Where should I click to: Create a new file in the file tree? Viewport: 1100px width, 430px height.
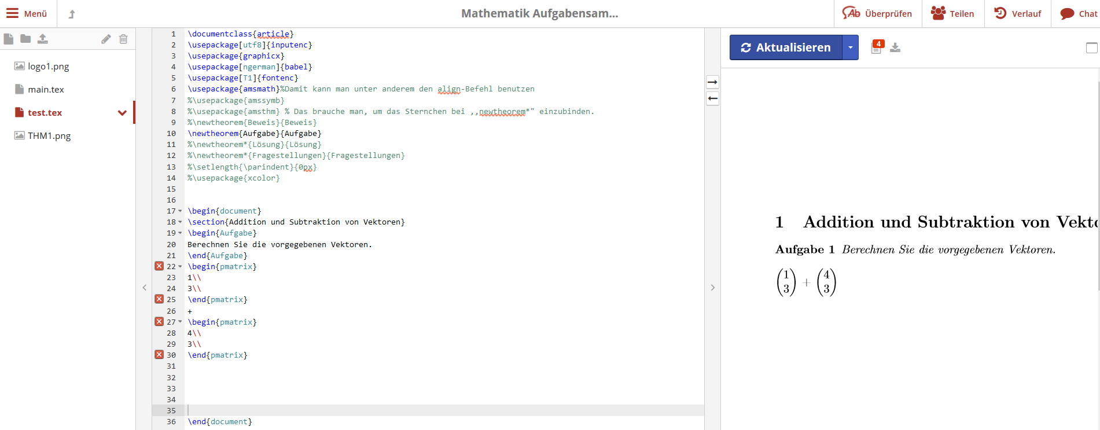tap(9, 39)
